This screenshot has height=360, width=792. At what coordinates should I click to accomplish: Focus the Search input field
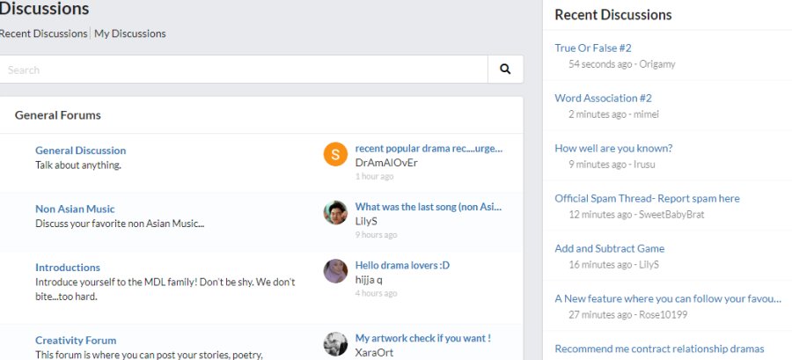coord(244,70)
